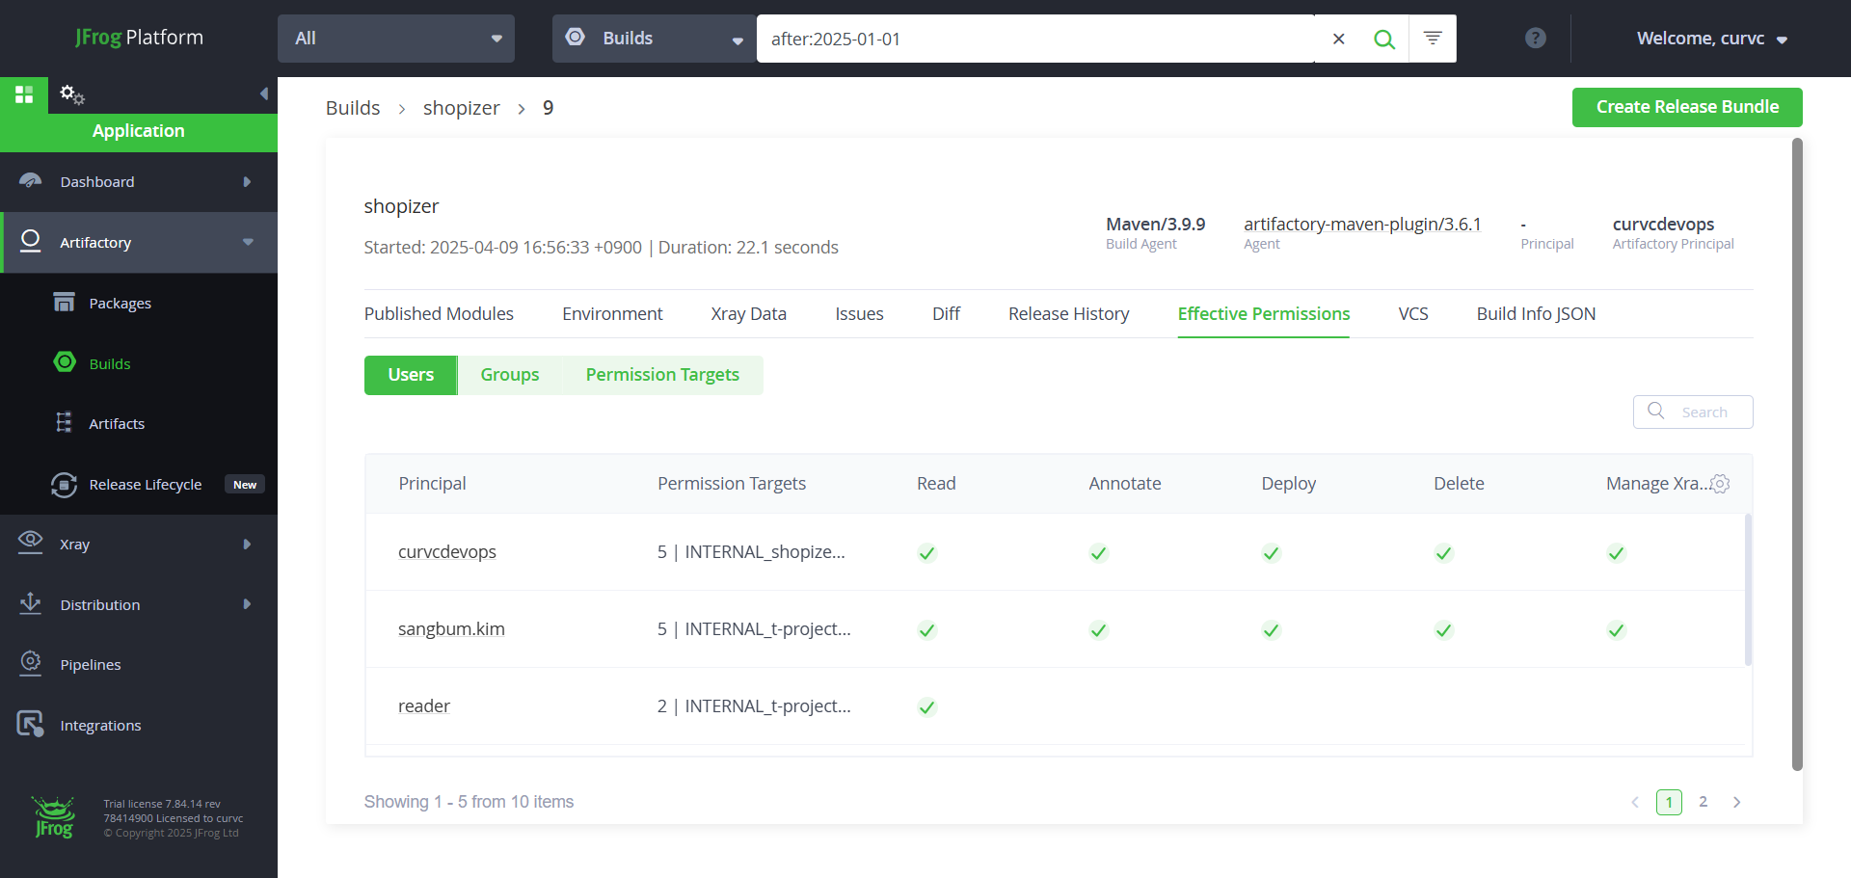Image resolution: width=1851 pixels, height=878 pixels.
Task: Open the help question mark icon
Action: coord(1536,38)
